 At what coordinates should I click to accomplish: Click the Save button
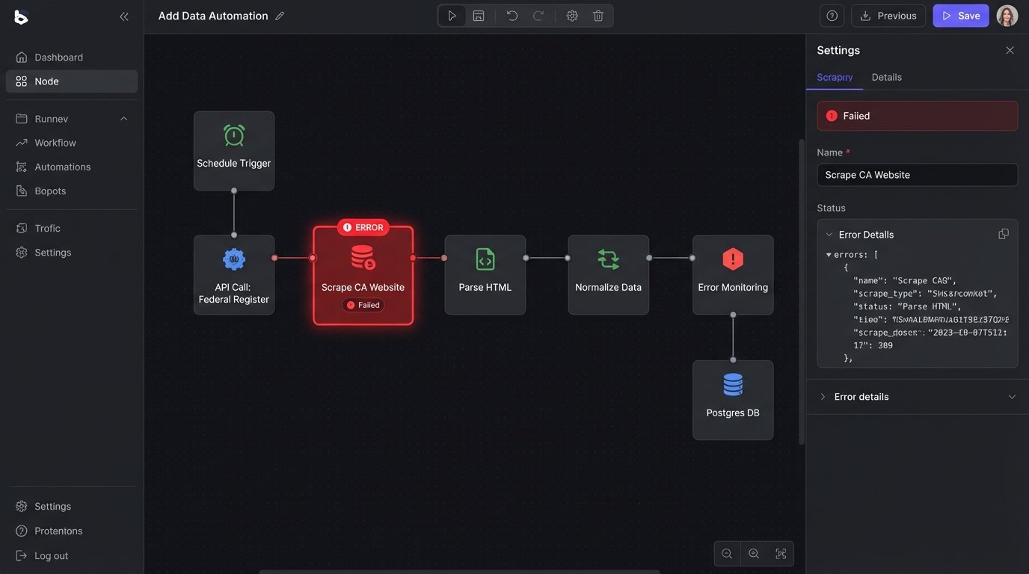(x=961, y=16)
